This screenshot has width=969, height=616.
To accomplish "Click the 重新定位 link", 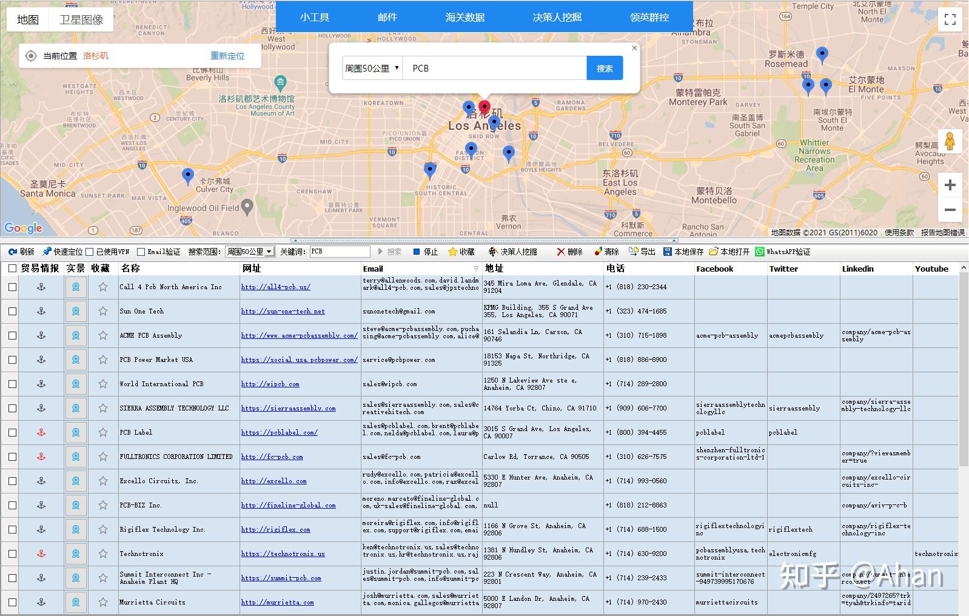I will (227, 56).
